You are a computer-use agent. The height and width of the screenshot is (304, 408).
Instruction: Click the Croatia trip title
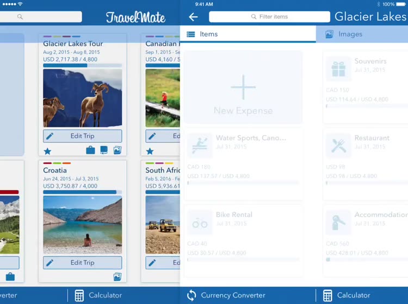pos(55,170)
